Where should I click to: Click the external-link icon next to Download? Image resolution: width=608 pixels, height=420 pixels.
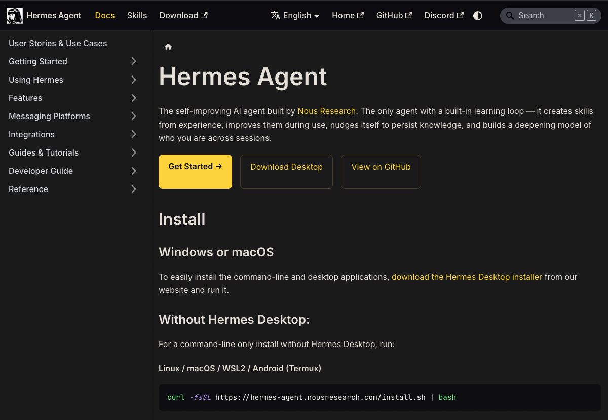coord(204,15)
